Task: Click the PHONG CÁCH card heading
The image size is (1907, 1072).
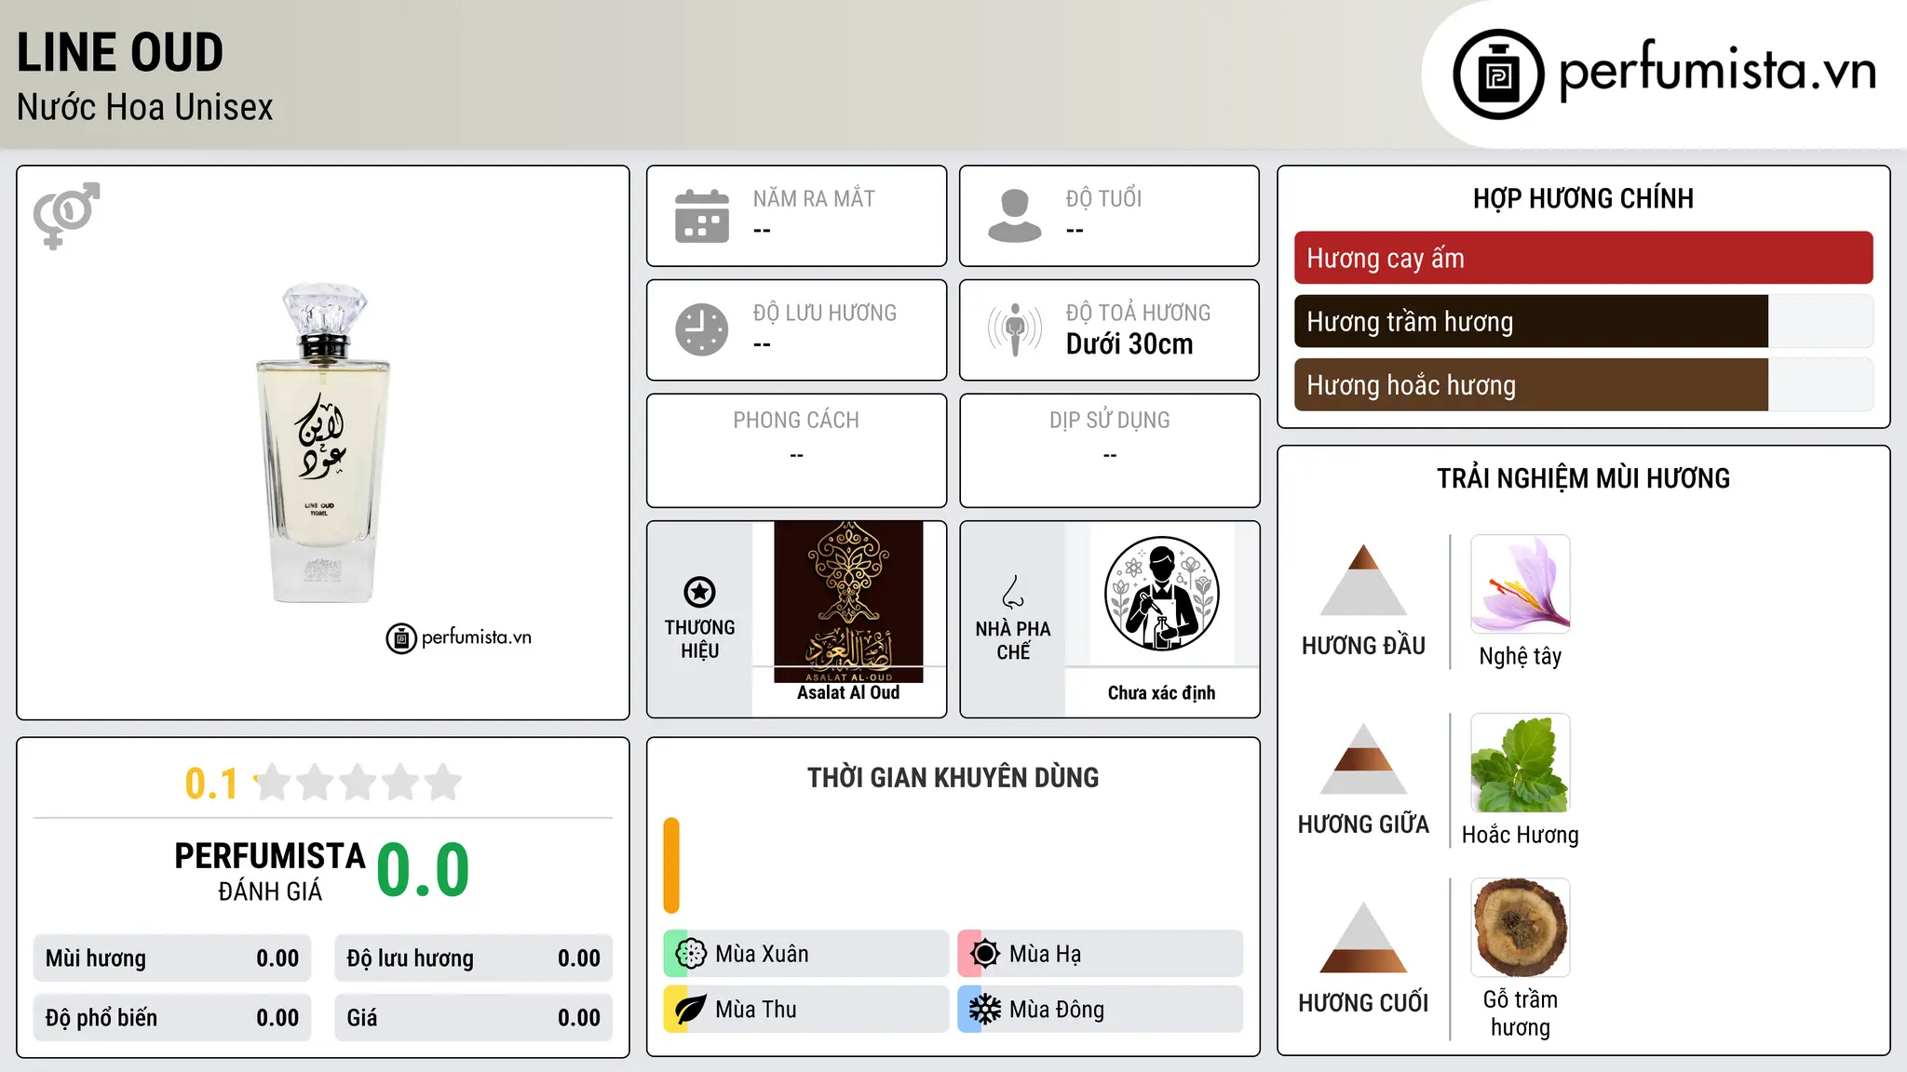Action: pyautogui.click(x=796, y=421)
